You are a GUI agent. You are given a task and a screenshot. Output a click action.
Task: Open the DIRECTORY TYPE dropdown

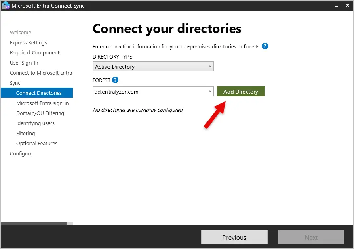click(153, 67)
